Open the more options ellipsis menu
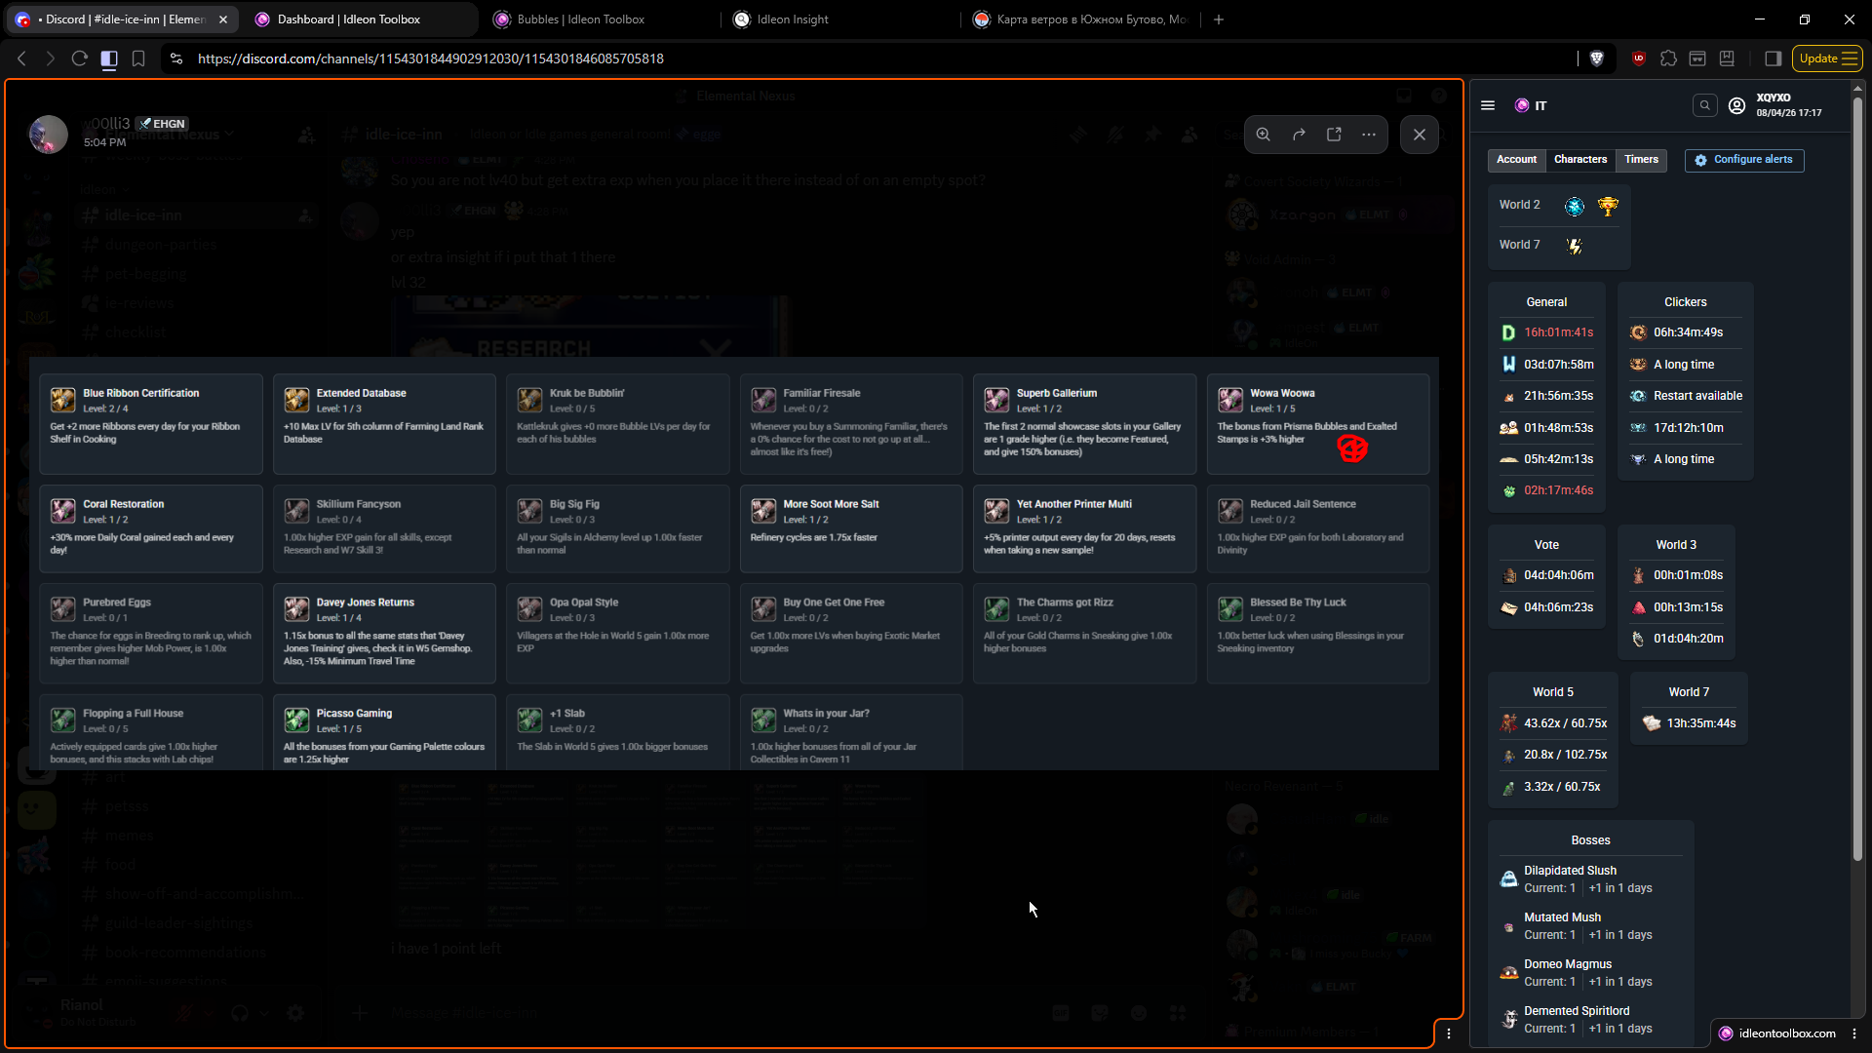The image size is (1872, 1053). coord(1369,135)
